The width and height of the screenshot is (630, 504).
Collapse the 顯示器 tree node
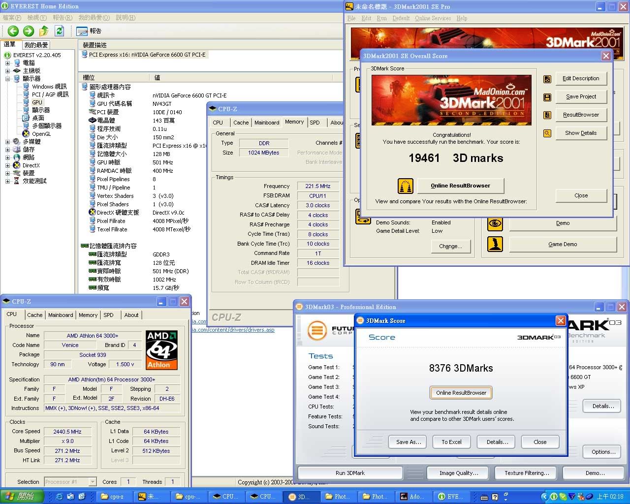[7, 79]
